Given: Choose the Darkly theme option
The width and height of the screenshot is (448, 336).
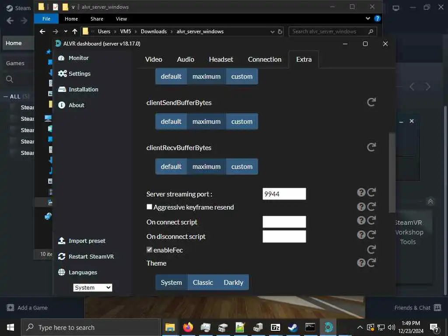Looking at the screenshot, I should click(234, 282).
